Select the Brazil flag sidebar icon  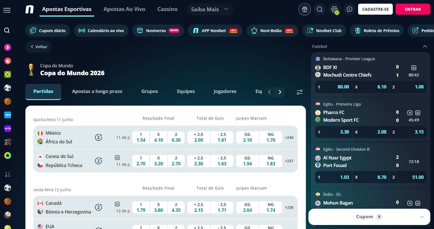coord(8,74)
